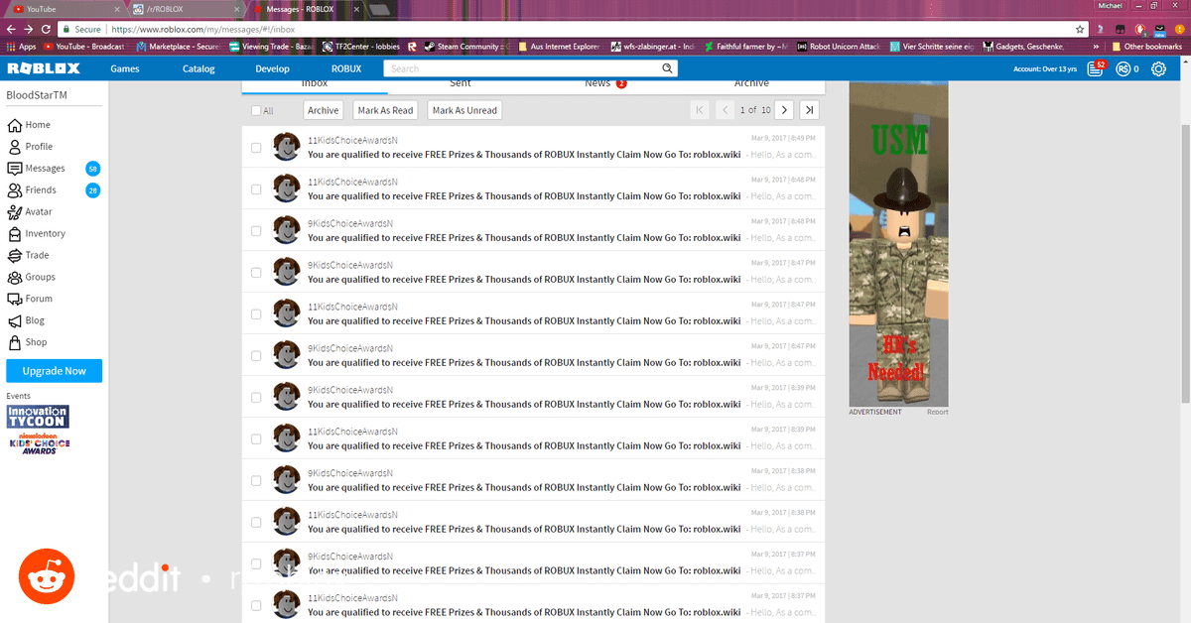Check the 11KidsChoiceAwardsN 8:39 PM message checkbox
This screenshot has width=1191, height=623.
coord(256,438)
